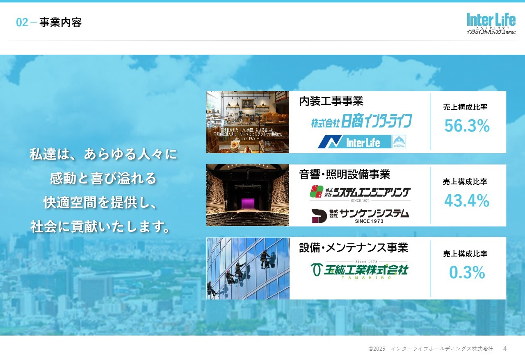525x363 pixels.
Task: Click the 56.3% sales ratio figure
Action: pos(467,127)
